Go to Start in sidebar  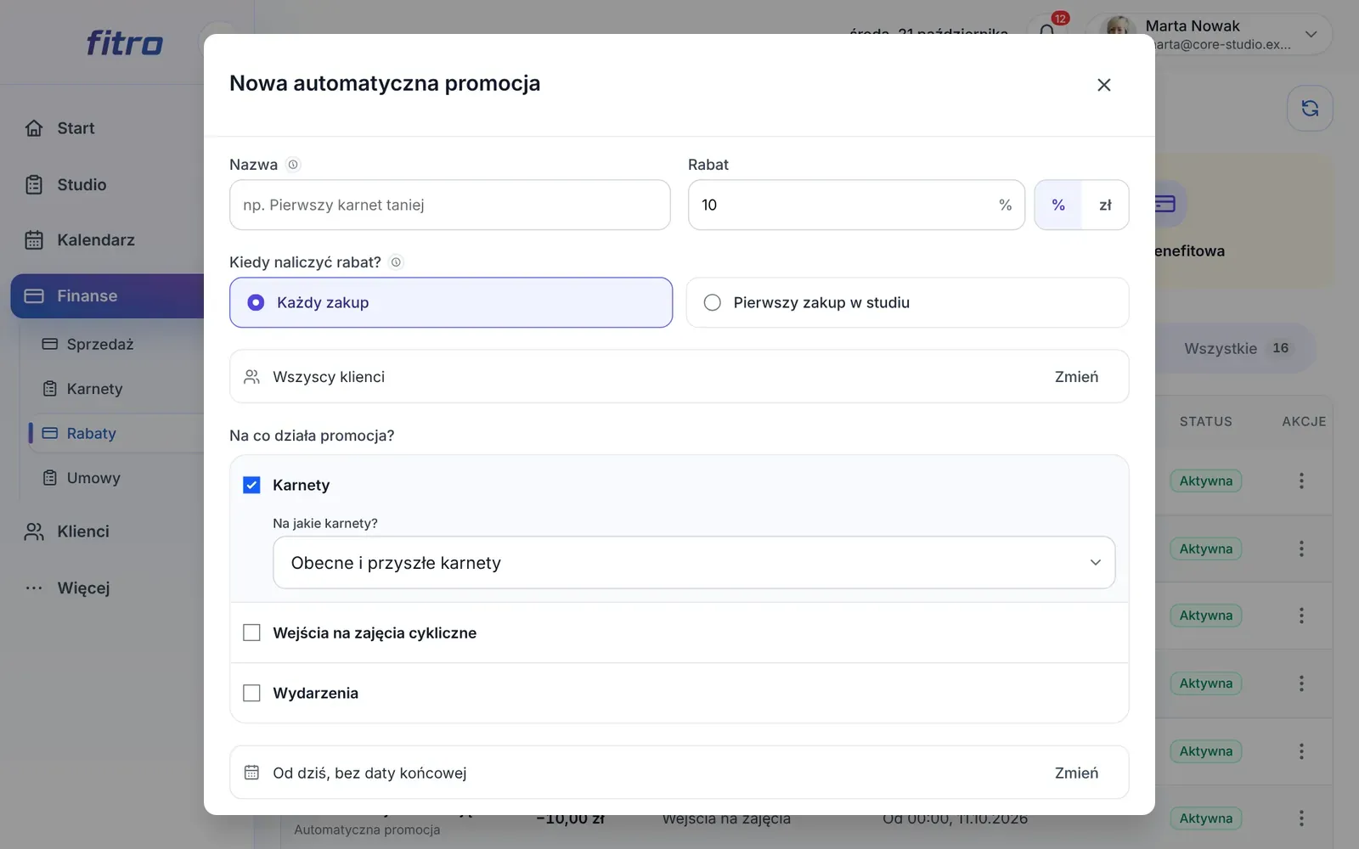76,128
